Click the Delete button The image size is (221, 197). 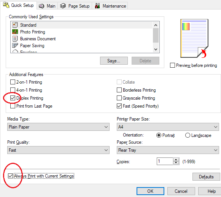pos(145,61)
